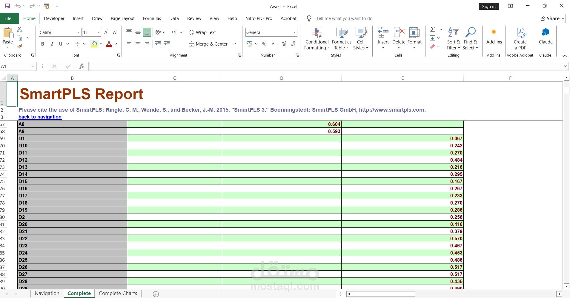Increase indent of the cell contents
The width and height of the screenshot is (570, 298).
[167, 44]
